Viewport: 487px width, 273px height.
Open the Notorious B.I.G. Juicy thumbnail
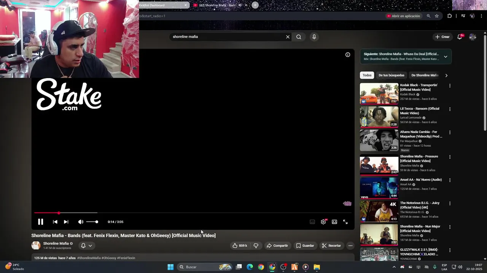[379, 211]
